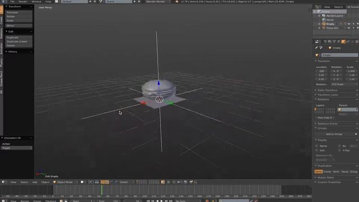359x202 pixels.
Task: Click the properties editor type icon
Action: pos(317,42)
